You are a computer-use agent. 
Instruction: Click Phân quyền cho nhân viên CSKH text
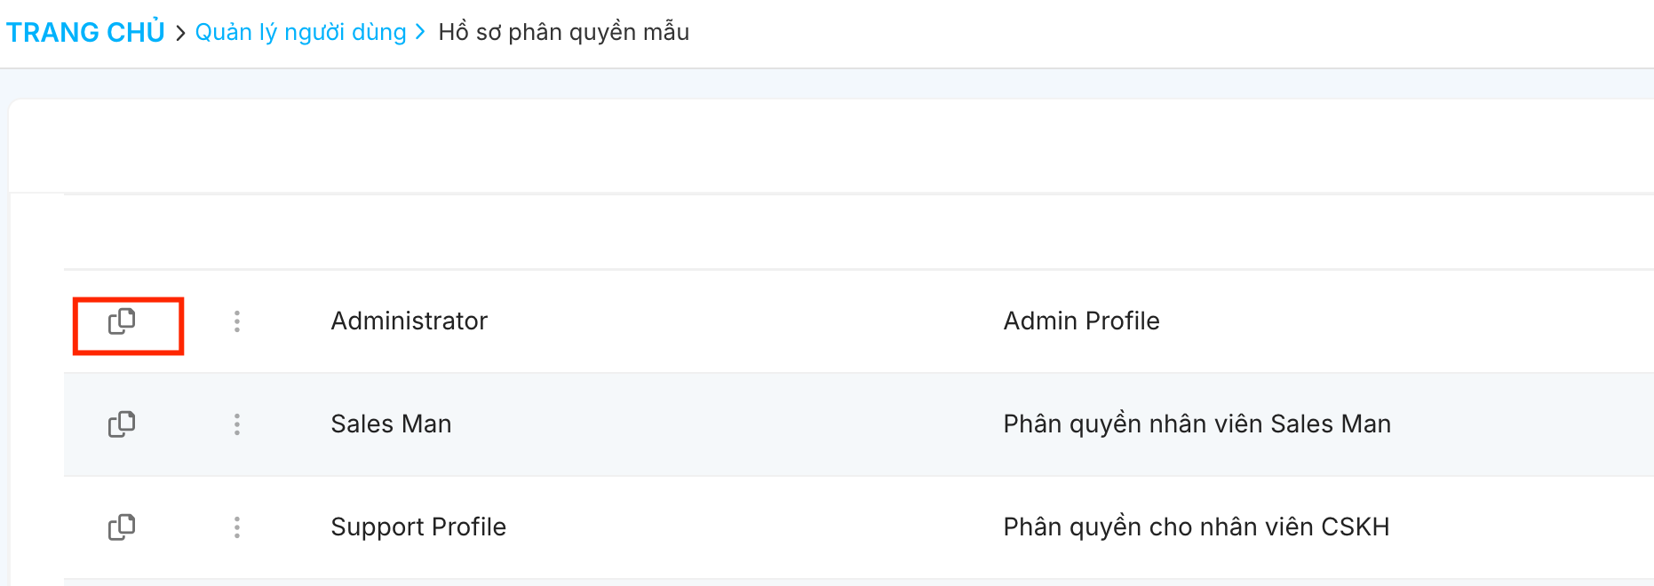pos(1196,527)
